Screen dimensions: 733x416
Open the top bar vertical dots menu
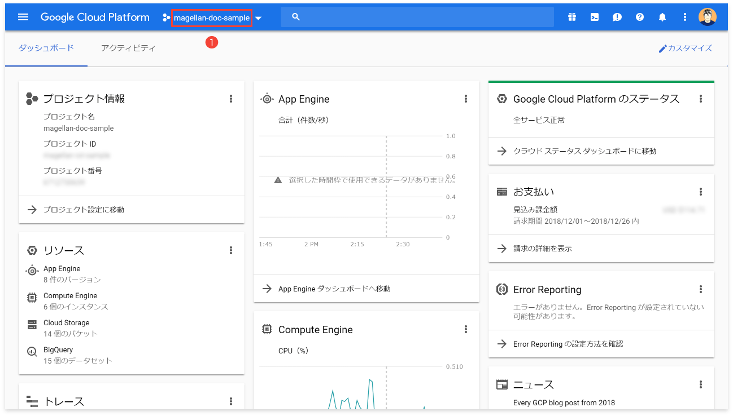pos(685,17)
